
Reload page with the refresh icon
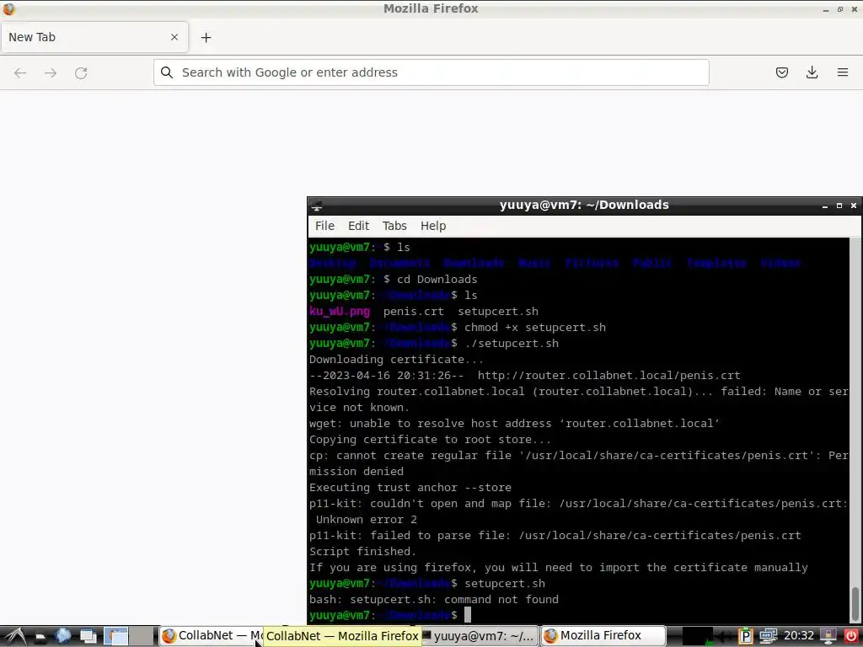click(81, 72)
